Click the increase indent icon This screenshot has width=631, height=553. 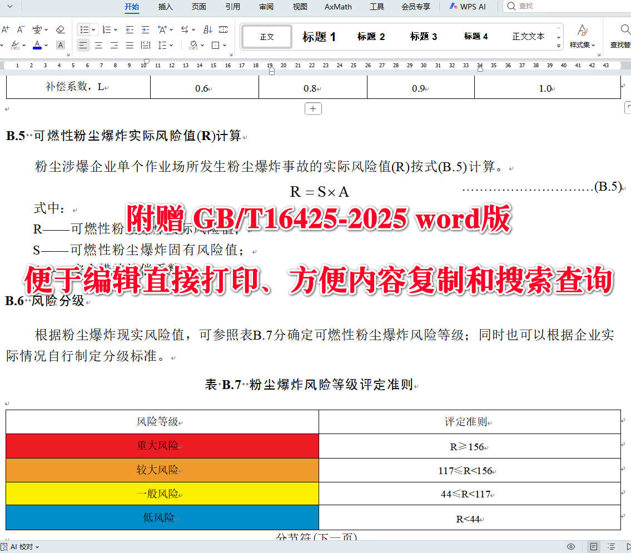tap(145, 29)
